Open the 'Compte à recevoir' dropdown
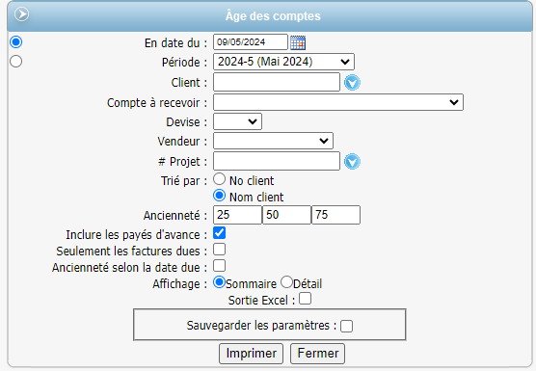536x371 pixels. click(338, 102)
